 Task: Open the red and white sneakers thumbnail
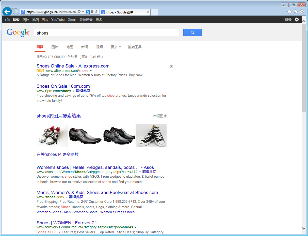[52, 136]
